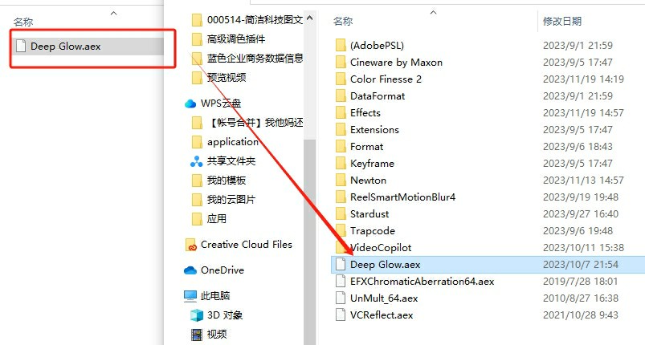Select 共享文件夹 shared folder icon

pyautogui.click(x=196, y=161)
